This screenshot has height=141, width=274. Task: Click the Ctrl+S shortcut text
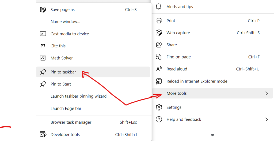pyautogui.click(x=131, y=10)
